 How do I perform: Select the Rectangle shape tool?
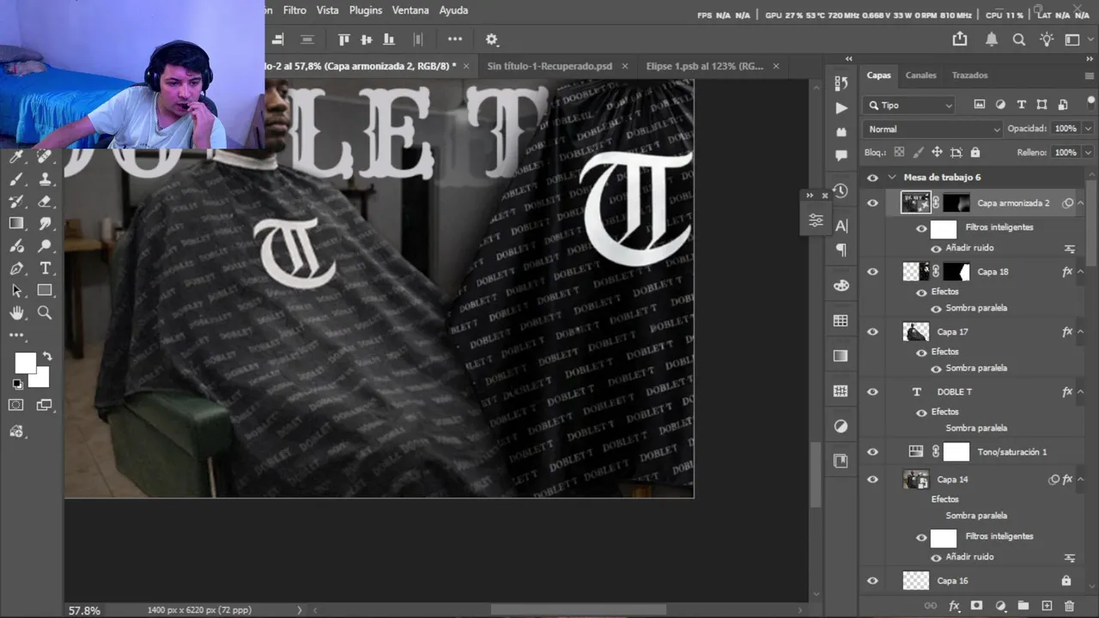45,291
